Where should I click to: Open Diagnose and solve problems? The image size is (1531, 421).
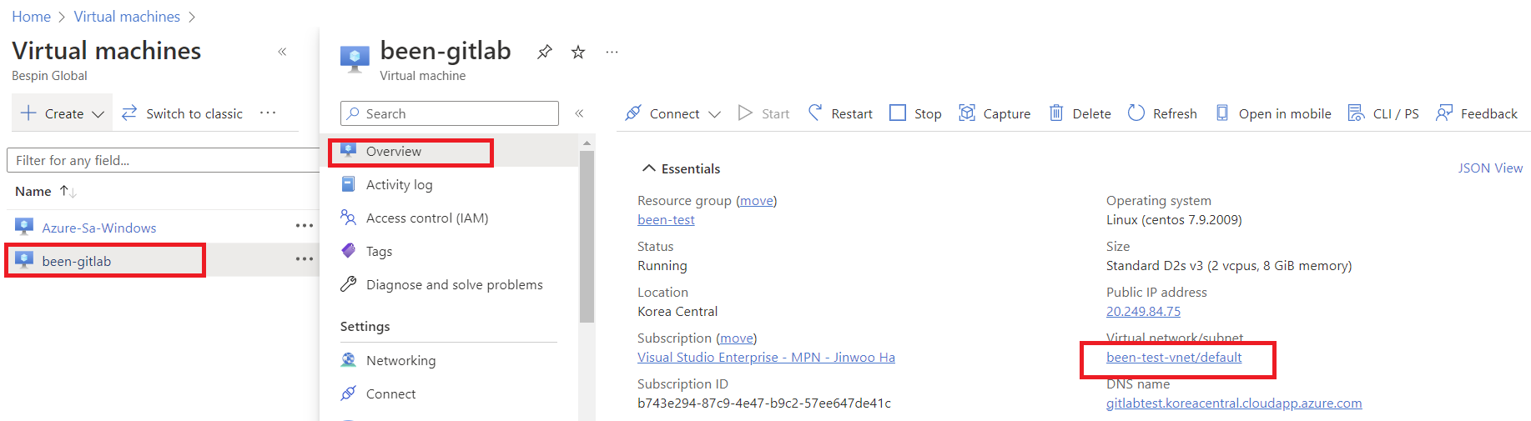click(x=454, y=284)
